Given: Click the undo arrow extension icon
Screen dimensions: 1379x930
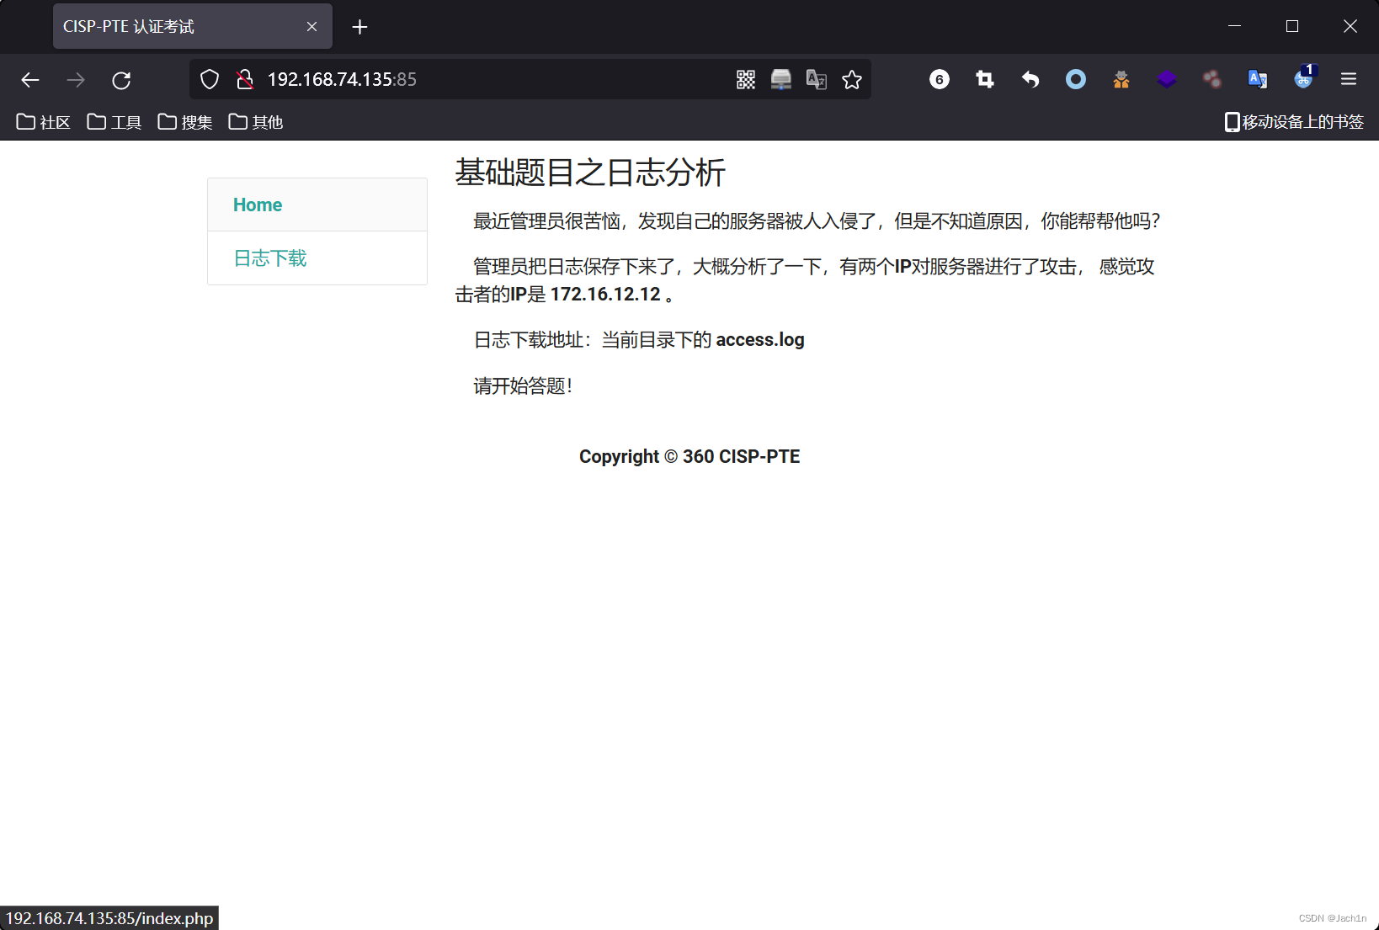Looking at the screenshot, I should tap(1030, 80).
